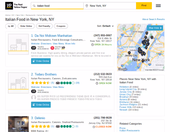Click Todaro Brothers View Menu link
The width and height of the screenshot is (170, 132).
point(58,87)
